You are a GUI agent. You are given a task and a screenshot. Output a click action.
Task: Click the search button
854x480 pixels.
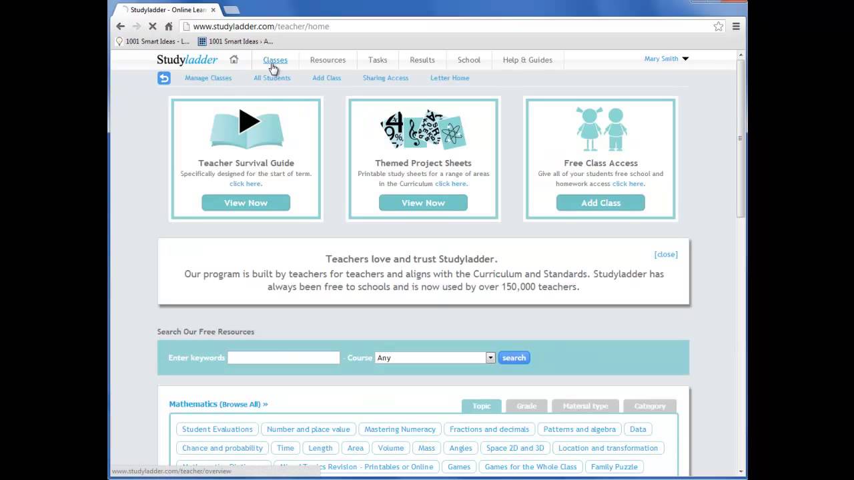pos(514,358)
